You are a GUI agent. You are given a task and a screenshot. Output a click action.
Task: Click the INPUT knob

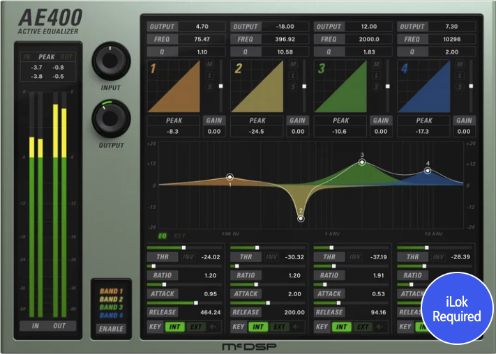coord(111,61)
